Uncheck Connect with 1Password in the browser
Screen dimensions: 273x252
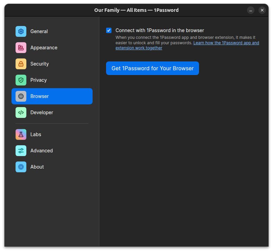(109, 30)
